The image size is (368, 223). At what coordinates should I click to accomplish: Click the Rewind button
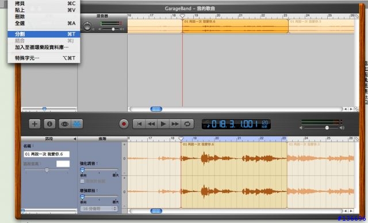tap(151, 124)
